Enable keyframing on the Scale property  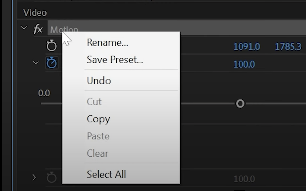pos(52,62)
